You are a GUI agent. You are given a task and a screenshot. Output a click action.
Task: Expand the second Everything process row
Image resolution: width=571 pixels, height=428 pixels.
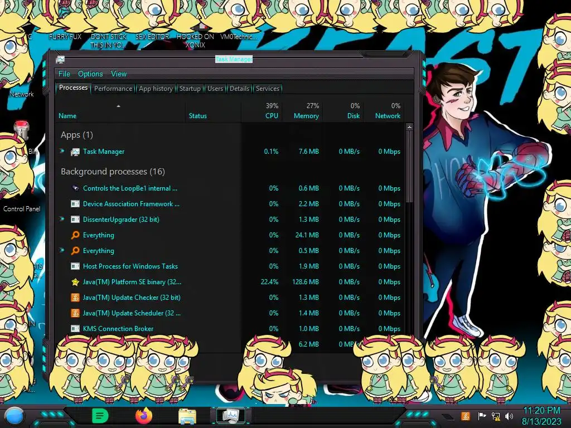pos(62,250)
